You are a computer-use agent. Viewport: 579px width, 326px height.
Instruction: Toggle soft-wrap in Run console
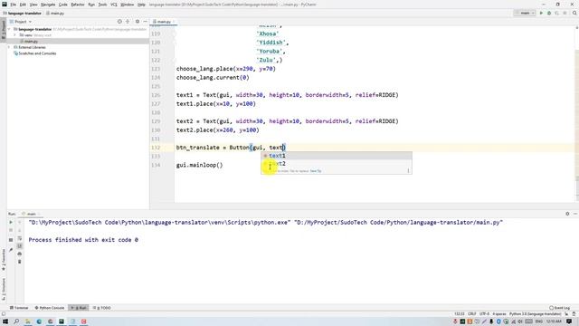pyautogui.click(x=20, y=238)
